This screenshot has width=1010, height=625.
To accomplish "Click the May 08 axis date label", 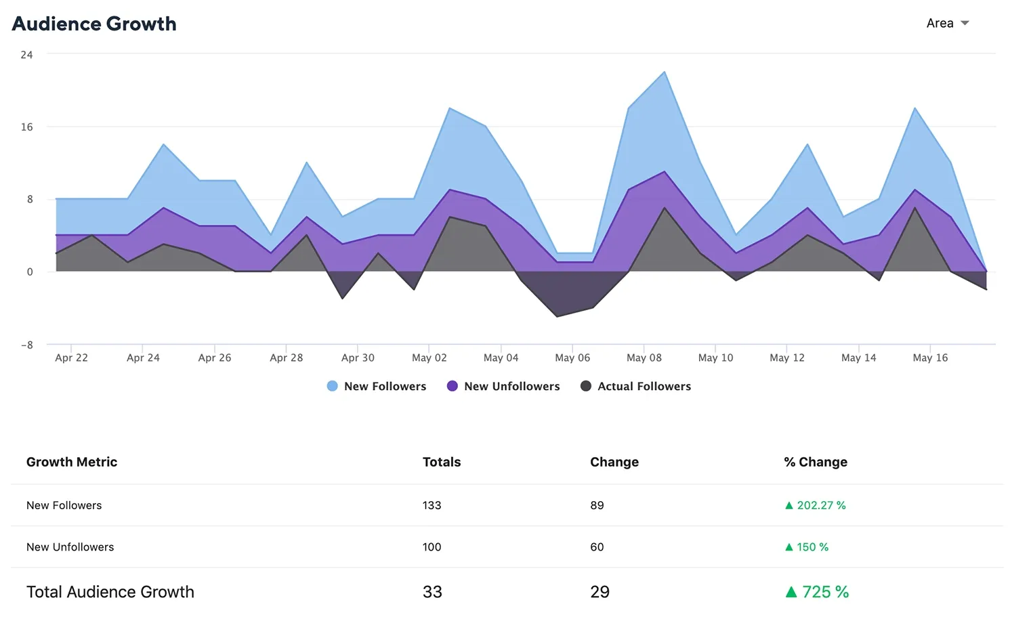I will tap(644, 358).
